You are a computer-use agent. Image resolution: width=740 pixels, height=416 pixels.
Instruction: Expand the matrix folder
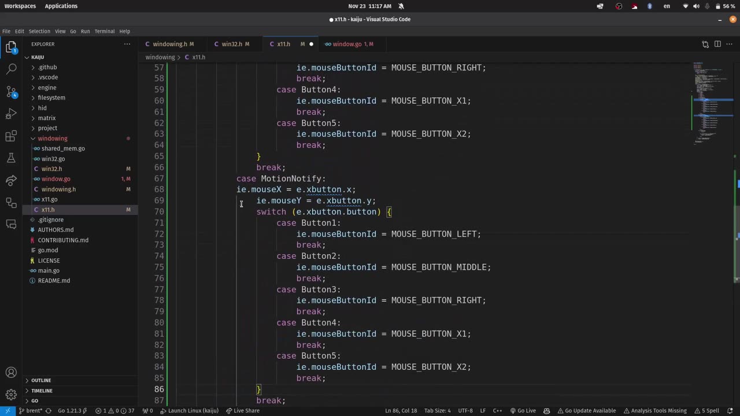pyautogui.click(x=81, y=118)
